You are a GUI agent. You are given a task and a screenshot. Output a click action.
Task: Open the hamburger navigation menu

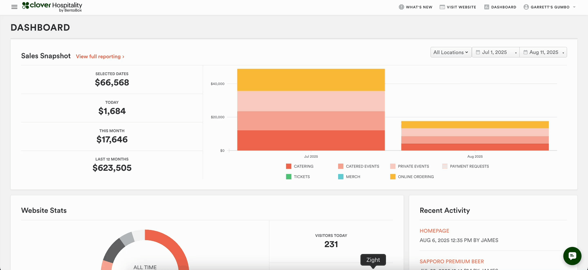coord(14,7)
